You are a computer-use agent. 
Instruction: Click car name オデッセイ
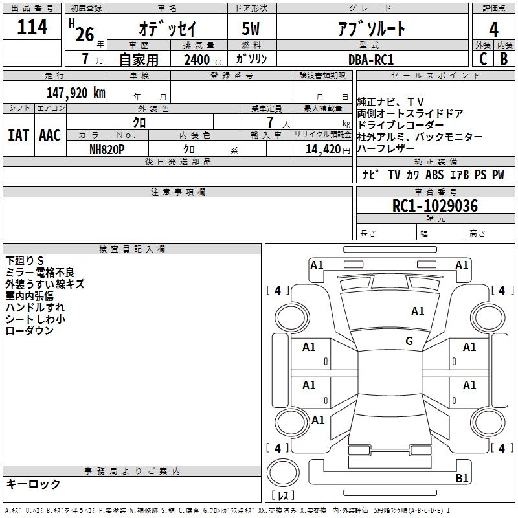pos(168,28)
